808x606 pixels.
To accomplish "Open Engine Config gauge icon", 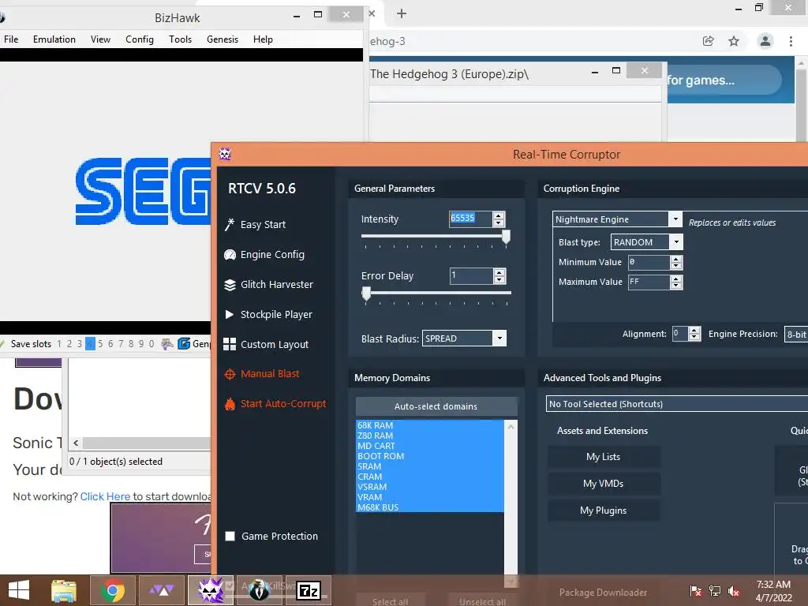I will pos(230,255).
